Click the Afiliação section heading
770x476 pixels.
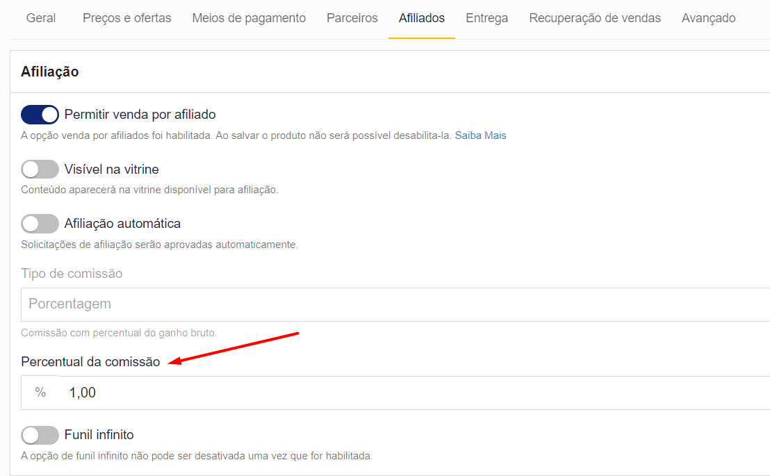point(50,72)
